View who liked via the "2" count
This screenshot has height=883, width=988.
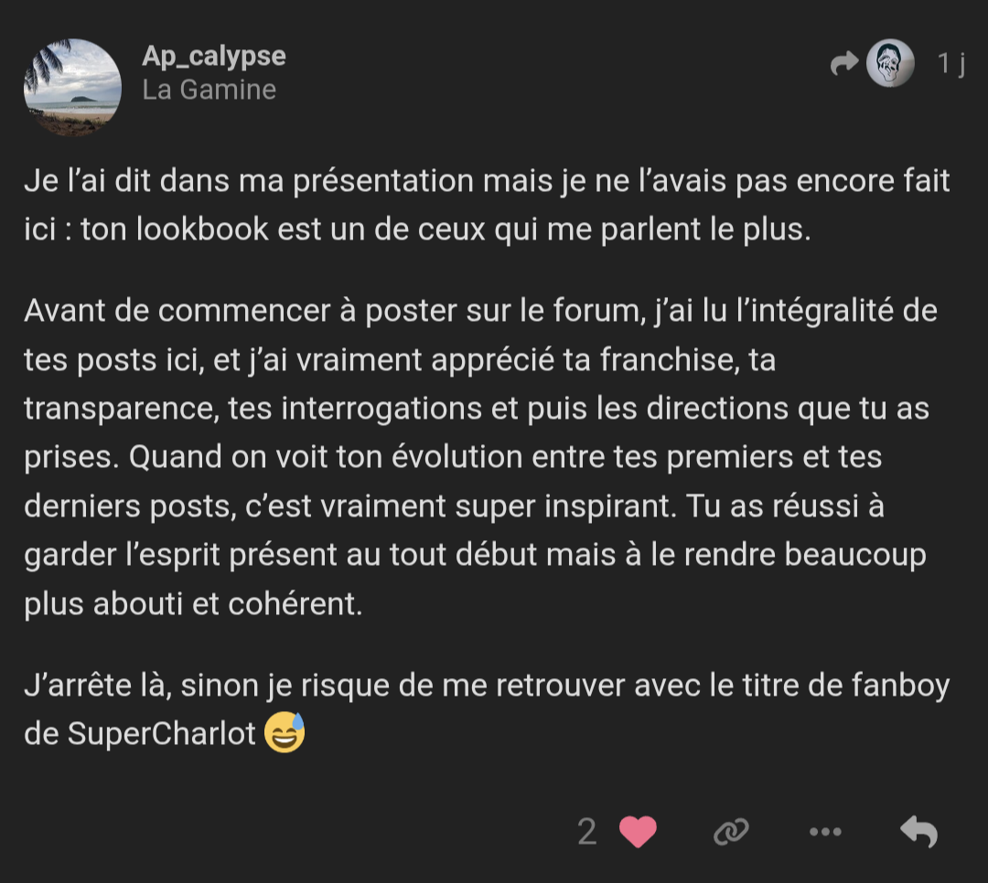(587, 831)
